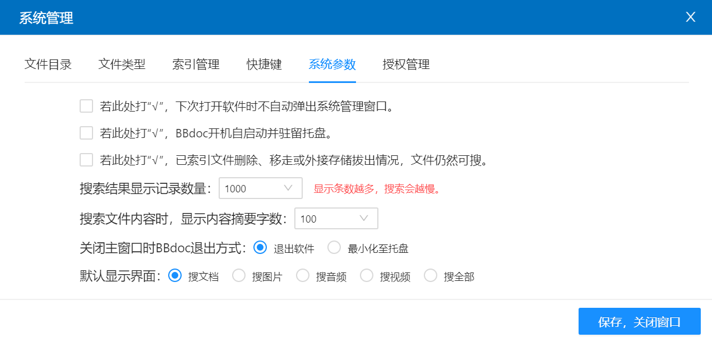Image resolution: width=712 pixels, height=342 pixels.
Task: Click the 关闭主窗口时BBdoc退出方式 label
Action: (x=163, y=247)
